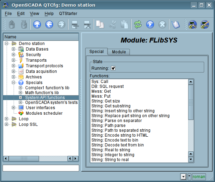Click the Modules scheduler colored icon
This screenshot has width=215, height=182.
click(x=21, y=113)
